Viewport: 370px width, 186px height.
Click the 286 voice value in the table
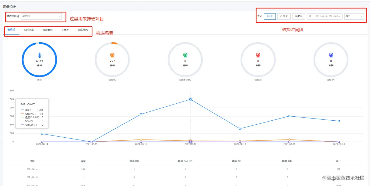[83, 169]
